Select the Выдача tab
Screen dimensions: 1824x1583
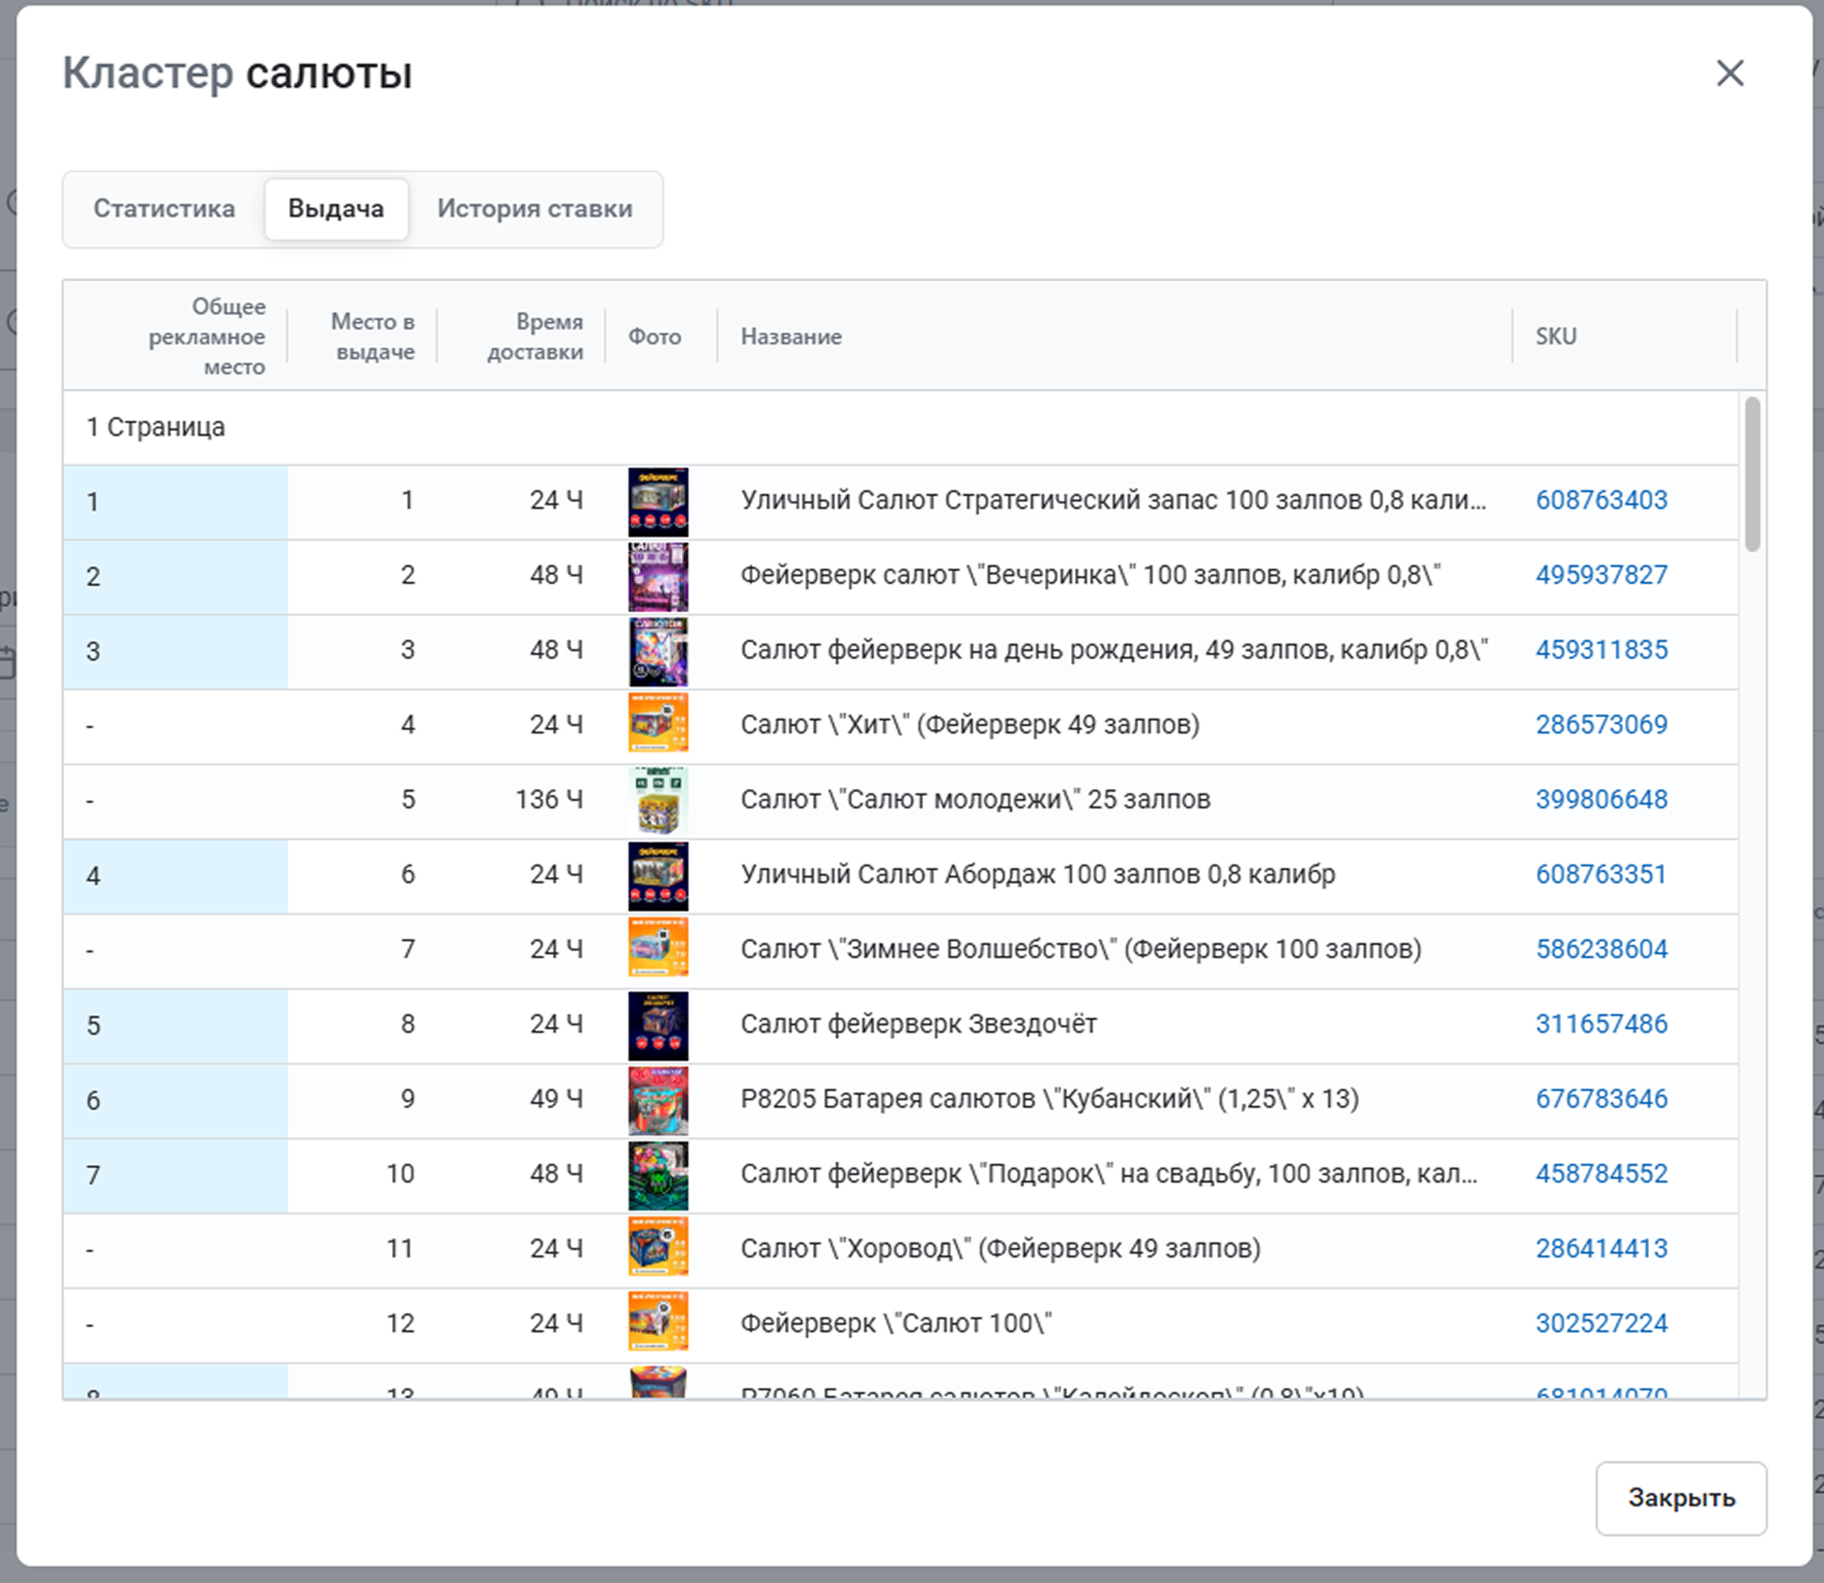click(336, 209)
